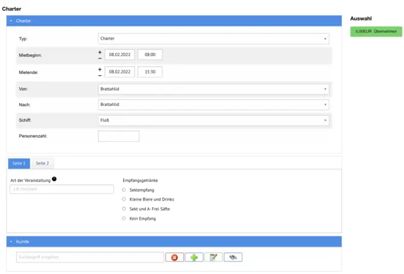This screenshot has width=404, height=274.
Task: Click the green plus add customer icon
Action: click(194, 257)
